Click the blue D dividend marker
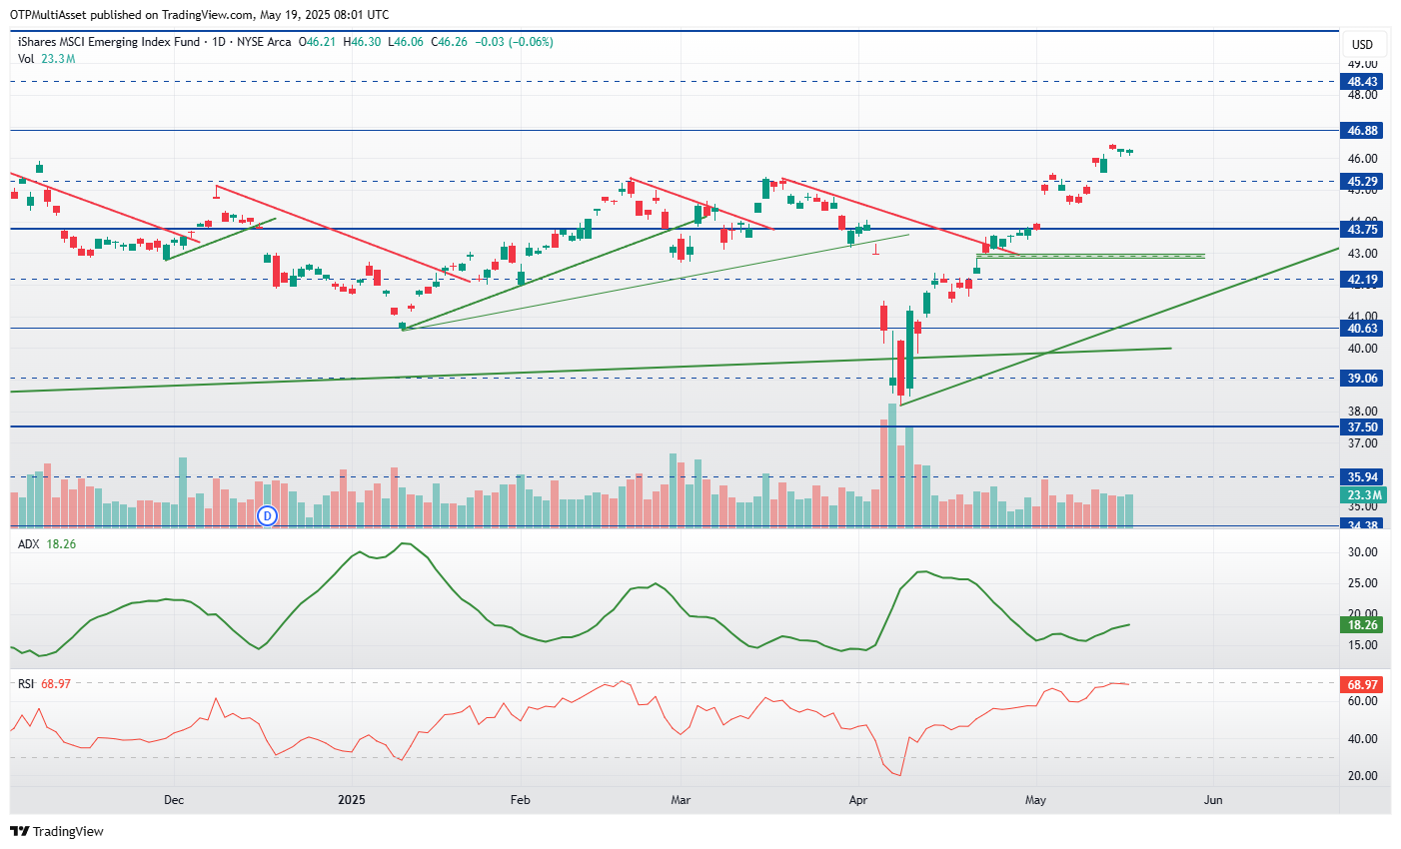Viewport: 1401px width, 849px height. [267, 515]
